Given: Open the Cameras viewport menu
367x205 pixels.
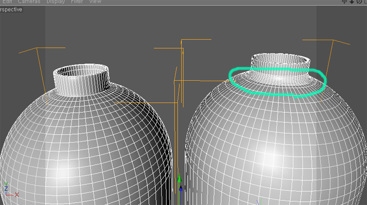Looking at the screenshot, I should coord(29,2).
